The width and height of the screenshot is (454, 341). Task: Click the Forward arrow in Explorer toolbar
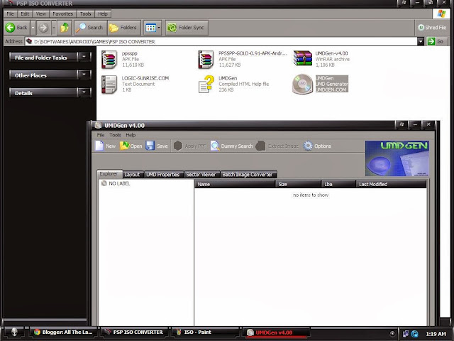coord(43,28)
